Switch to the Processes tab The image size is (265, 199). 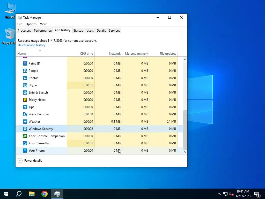[24, 31]
